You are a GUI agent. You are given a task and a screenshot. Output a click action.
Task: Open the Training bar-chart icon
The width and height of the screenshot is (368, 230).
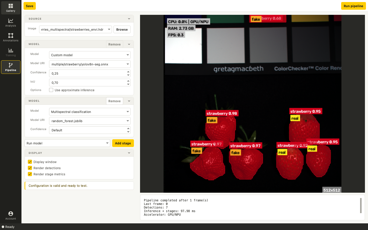(10, 52)
